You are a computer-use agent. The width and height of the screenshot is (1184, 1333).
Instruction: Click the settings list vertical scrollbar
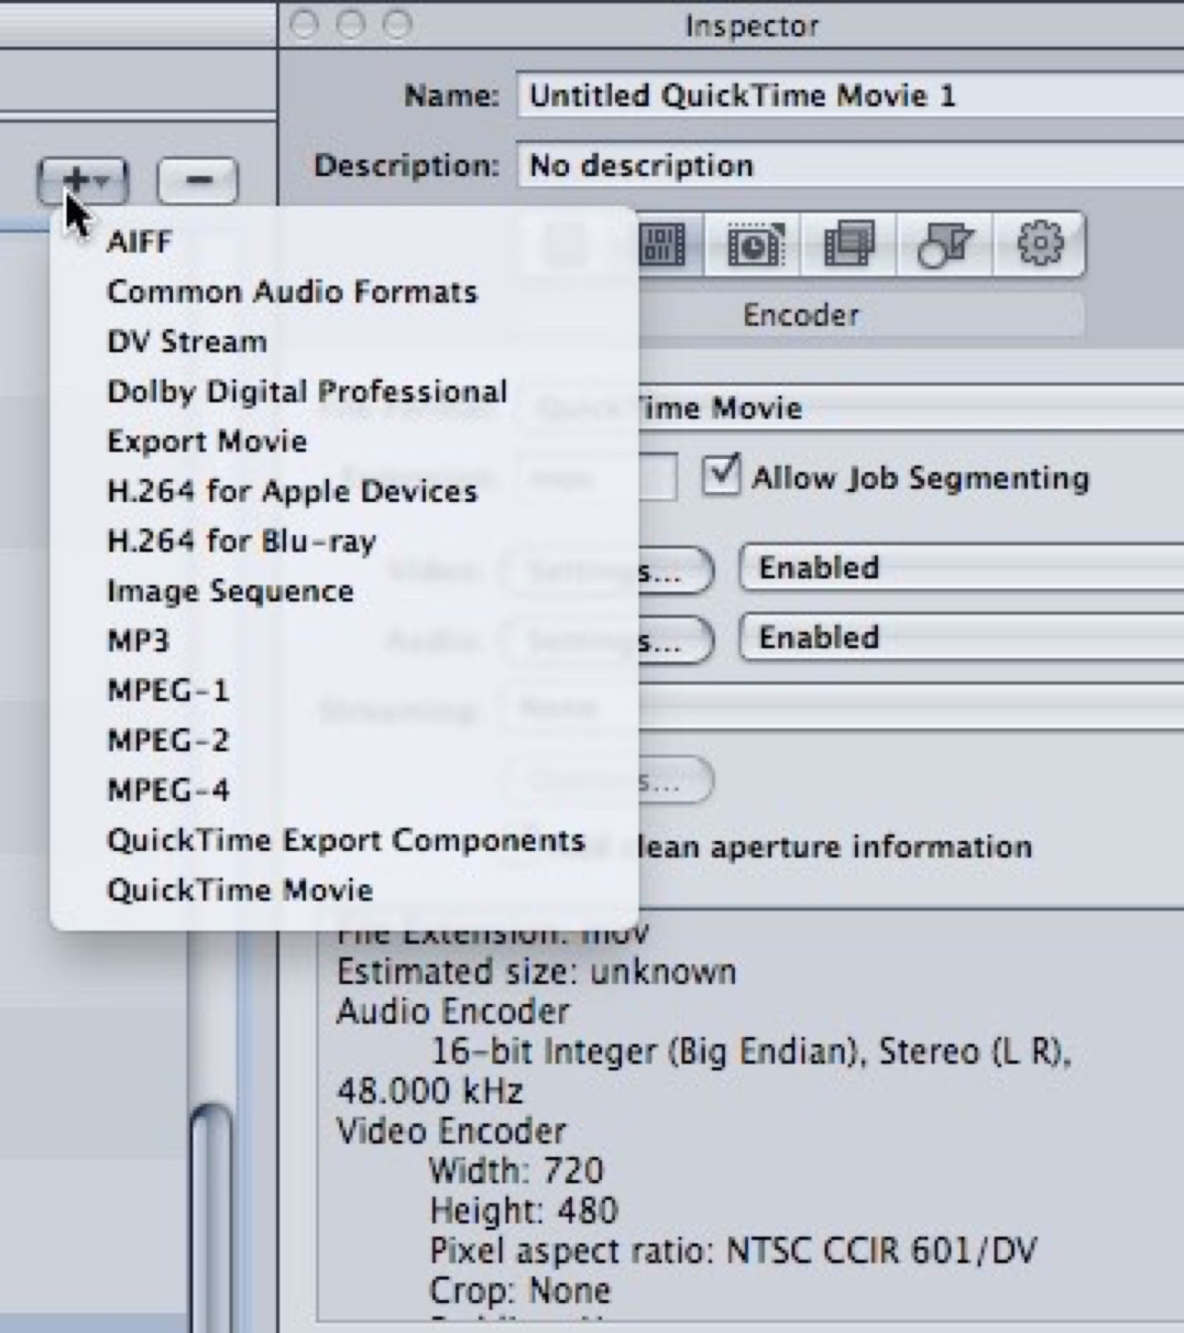(x=211, y=1199)
